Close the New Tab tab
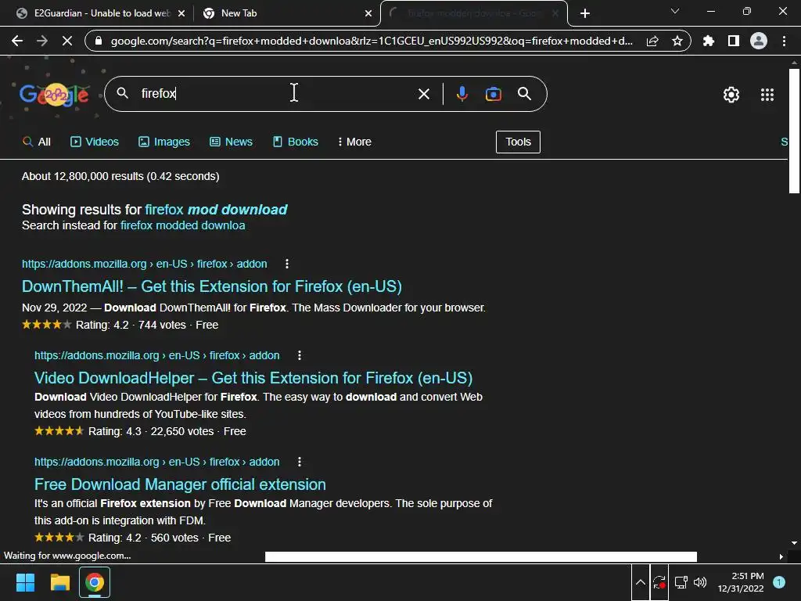 (x=368, y=13)
